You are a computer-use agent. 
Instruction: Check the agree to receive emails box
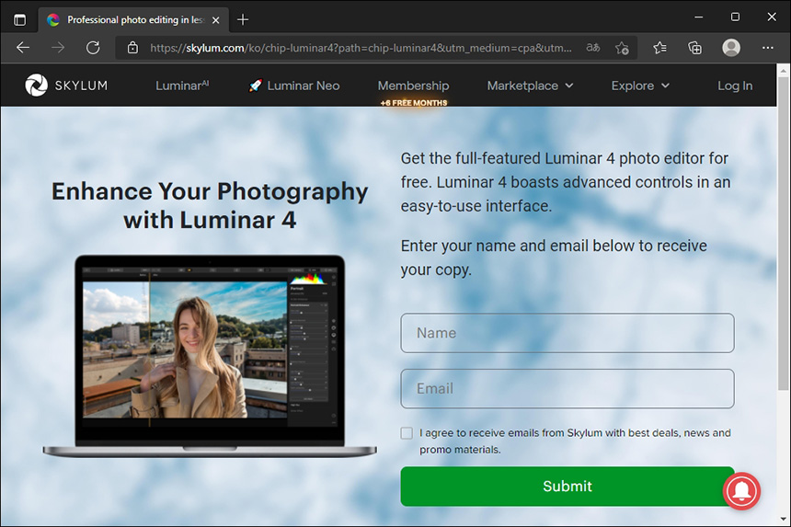click(407, 433)
